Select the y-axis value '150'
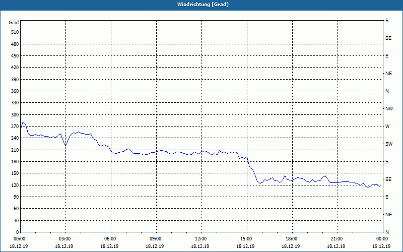Viewport: 403px width, 252px height. coord(15,173)
